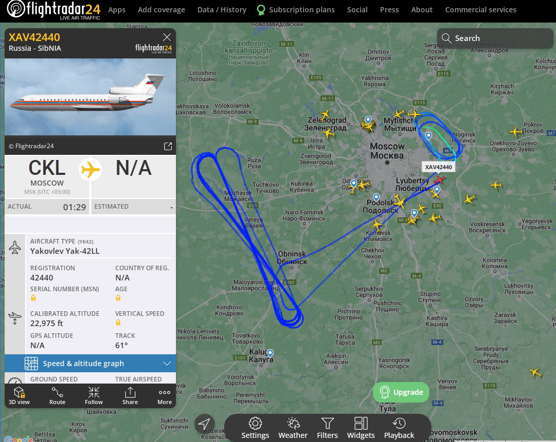Start flight Playback
The height and width of the screenshot is (442, 556).
coord(399,428)
